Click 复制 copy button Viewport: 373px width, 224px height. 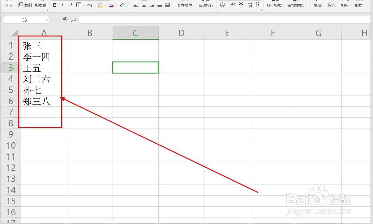tap(25, 5)
